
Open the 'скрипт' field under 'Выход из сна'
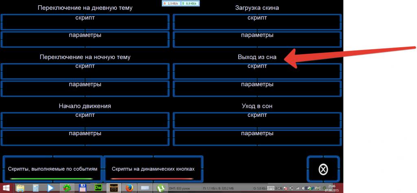coord(257,71)
